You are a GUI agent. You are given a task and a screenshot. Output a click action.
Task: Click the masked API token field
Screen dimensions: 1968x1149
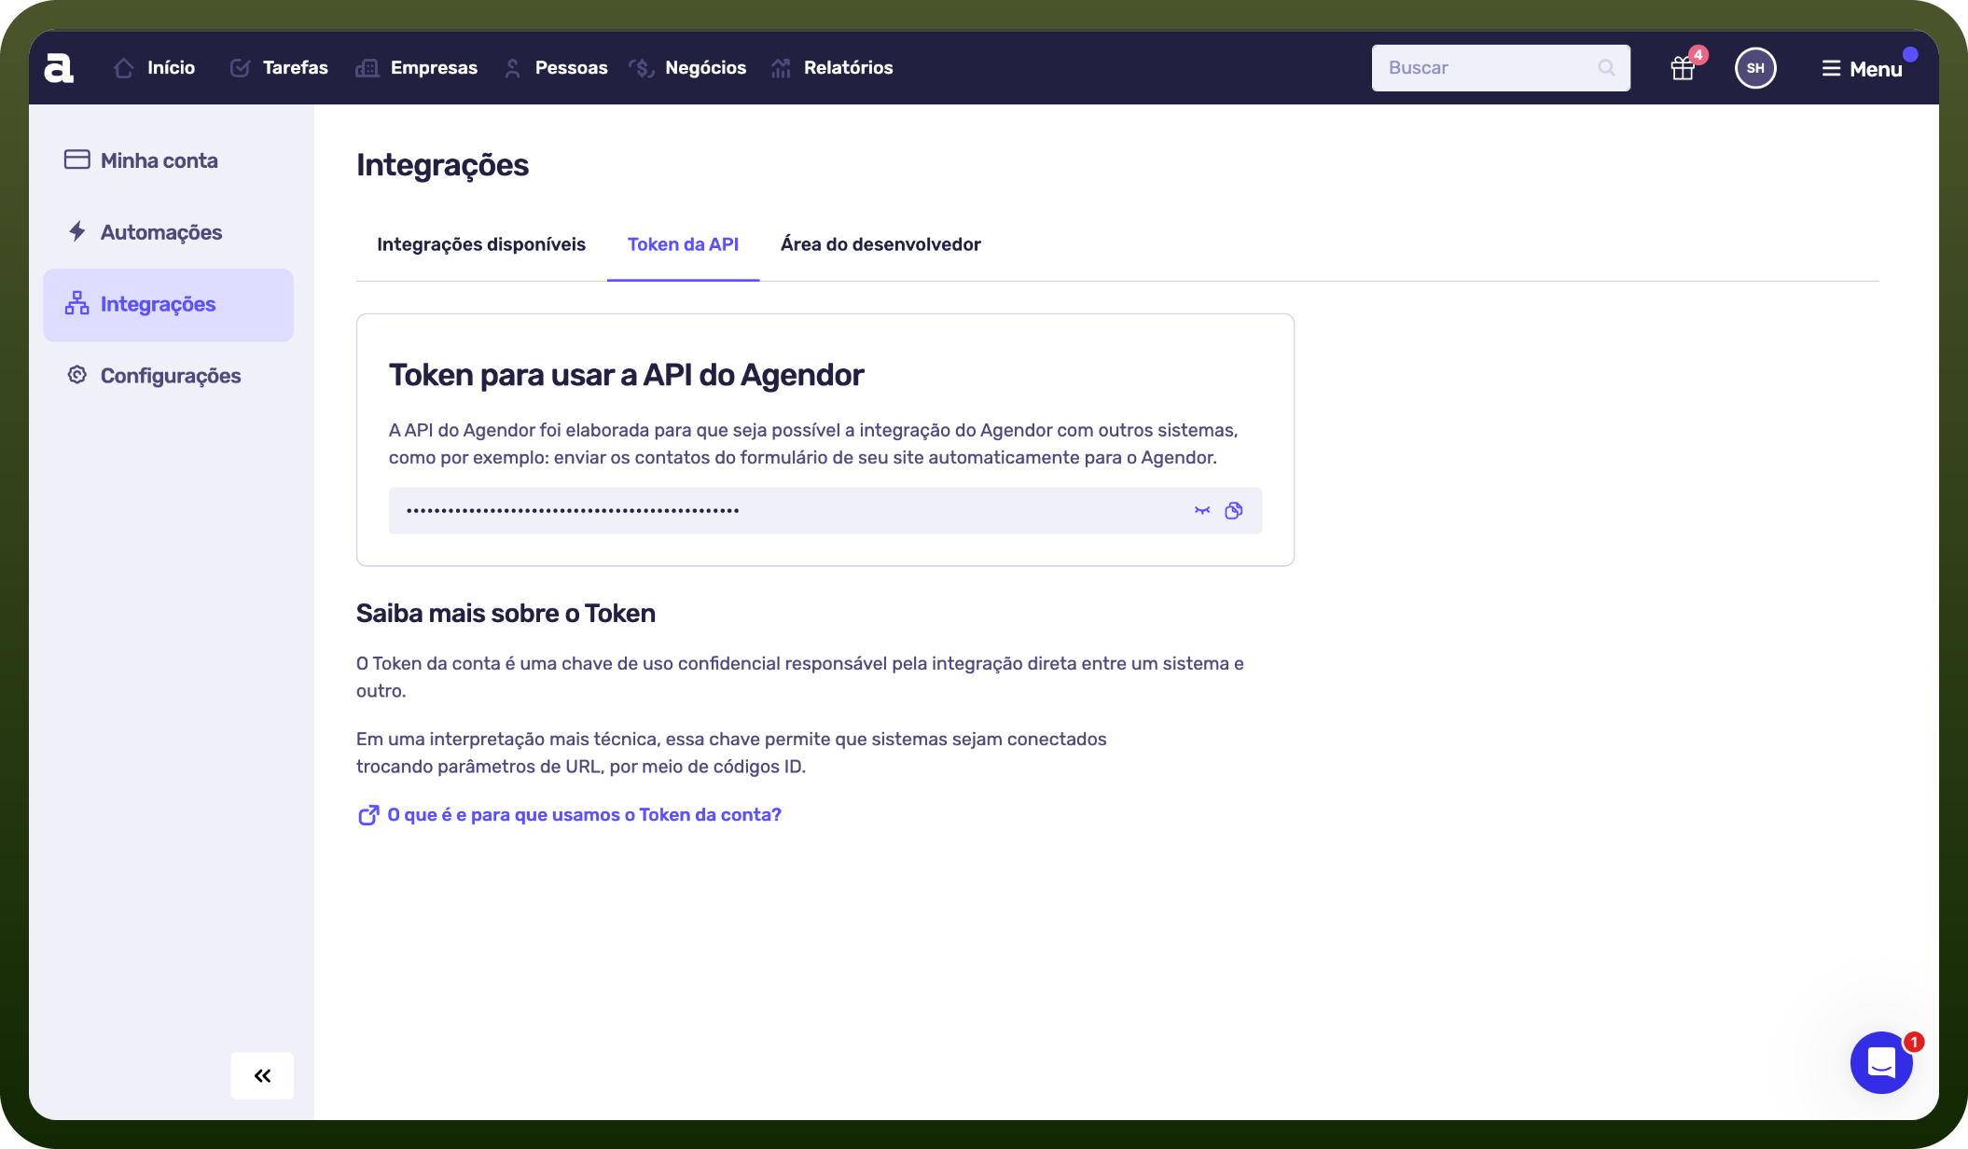[825, 510]
